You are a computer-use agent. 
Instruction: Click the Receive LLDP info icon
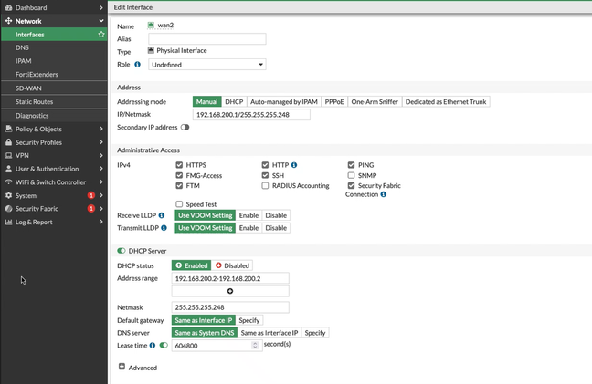pyautogui.click(x=162, y=215)
